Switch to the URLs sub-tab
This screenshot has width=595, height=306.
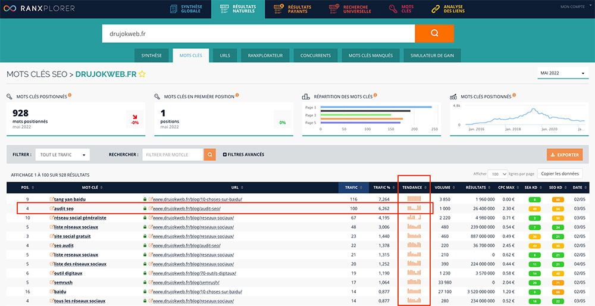(x=225, y=55)
